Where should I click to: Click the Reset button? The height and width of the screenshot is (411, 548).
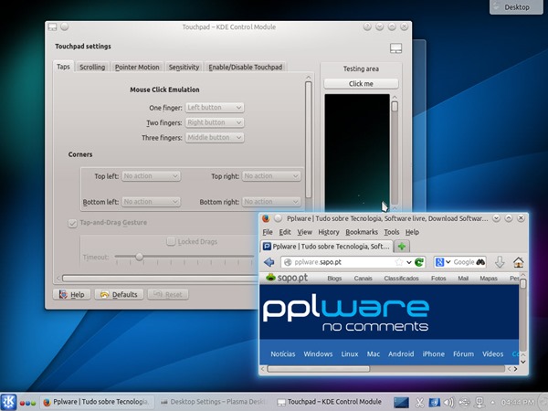(x=168, y=295)
